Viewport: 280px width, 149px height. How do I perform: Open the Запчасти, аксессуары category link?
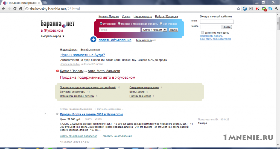click(x=72, y=92)
